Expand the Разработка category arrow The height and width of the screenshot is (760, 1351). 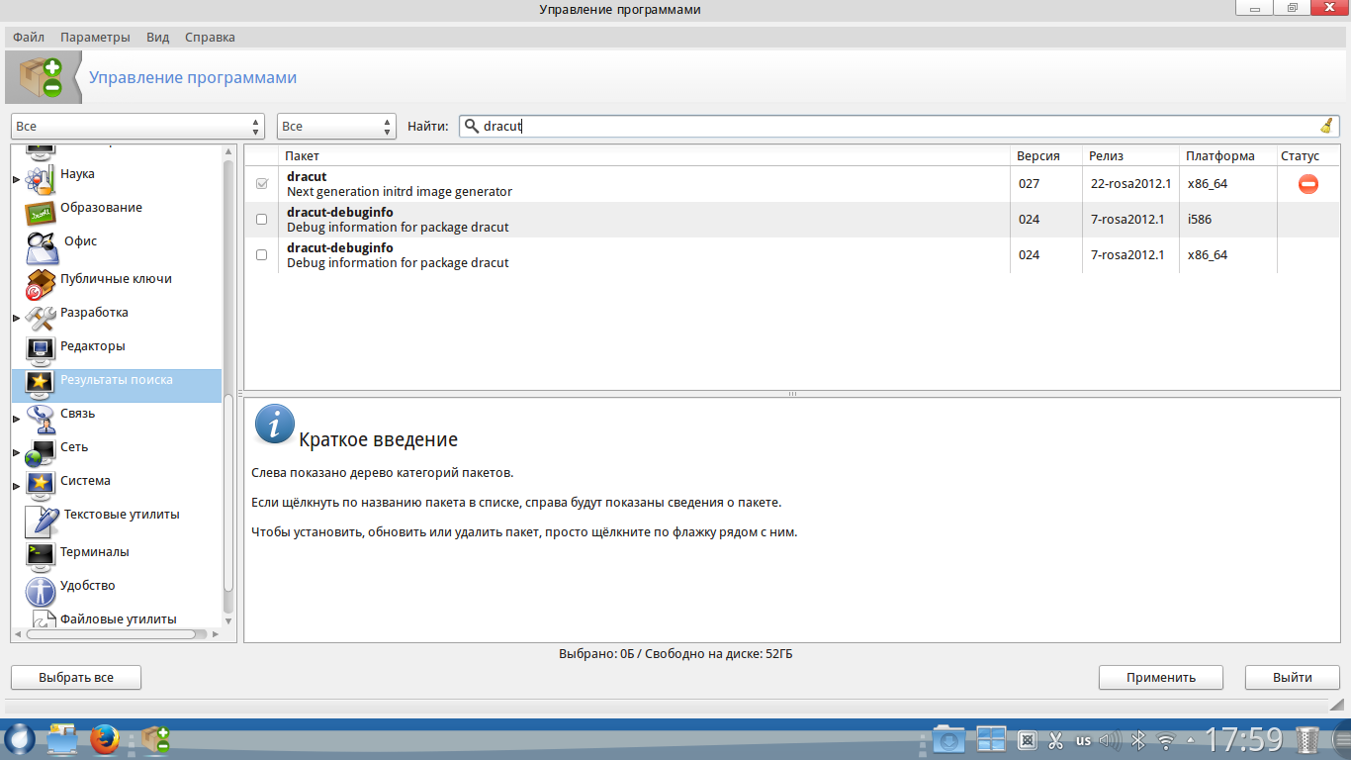(16, 318)
